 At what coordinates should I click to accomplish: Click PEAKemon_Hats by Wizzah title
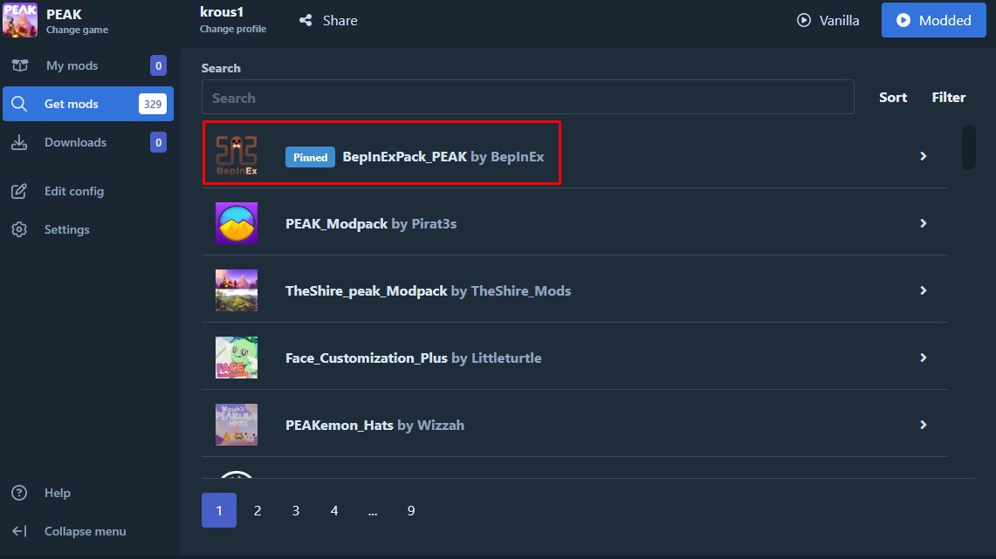[374, 425]
